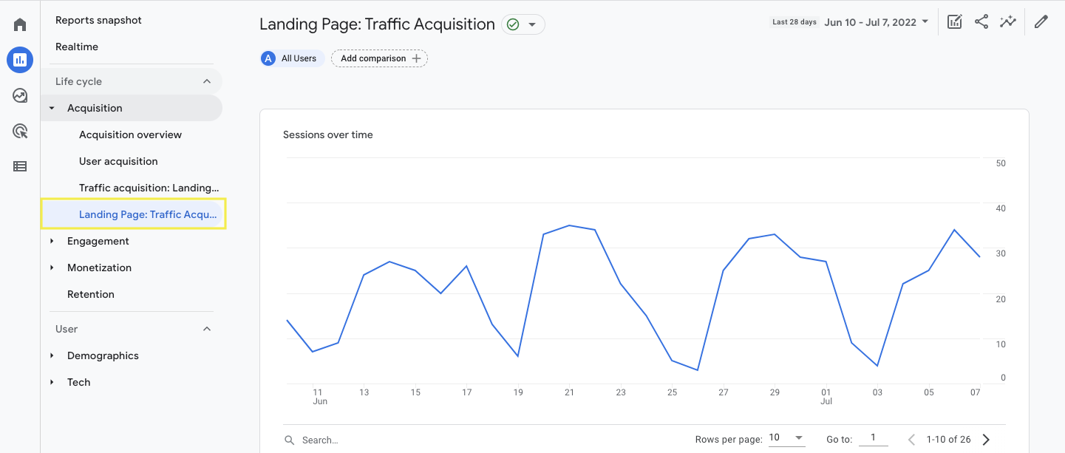Toggle the search field magnifier
Screen dimensions: 1065x453
289,440
